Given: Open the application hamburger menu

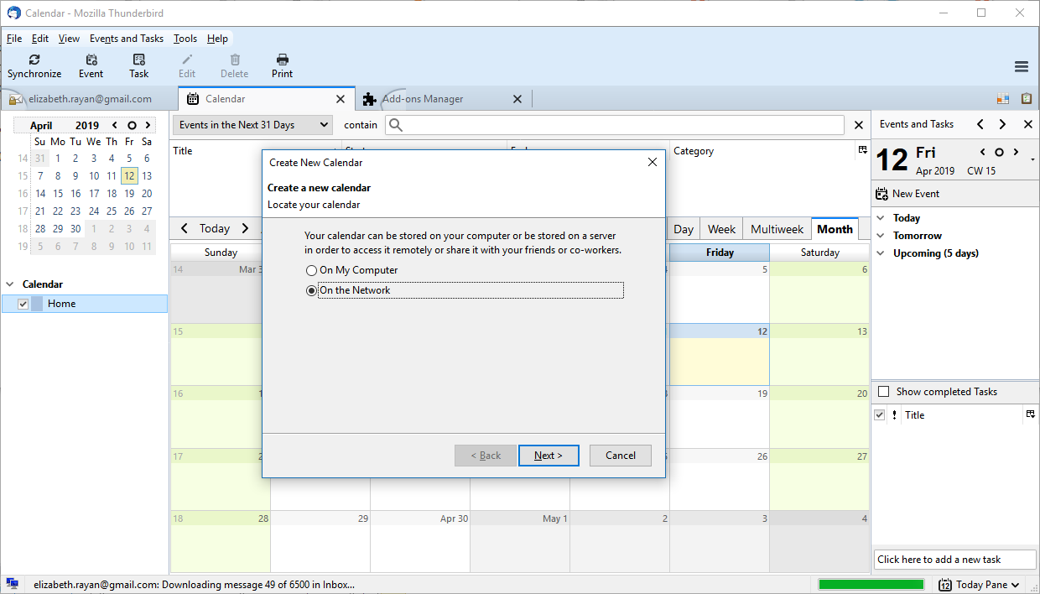Looking at the screenshot, I should point(1021,65).
